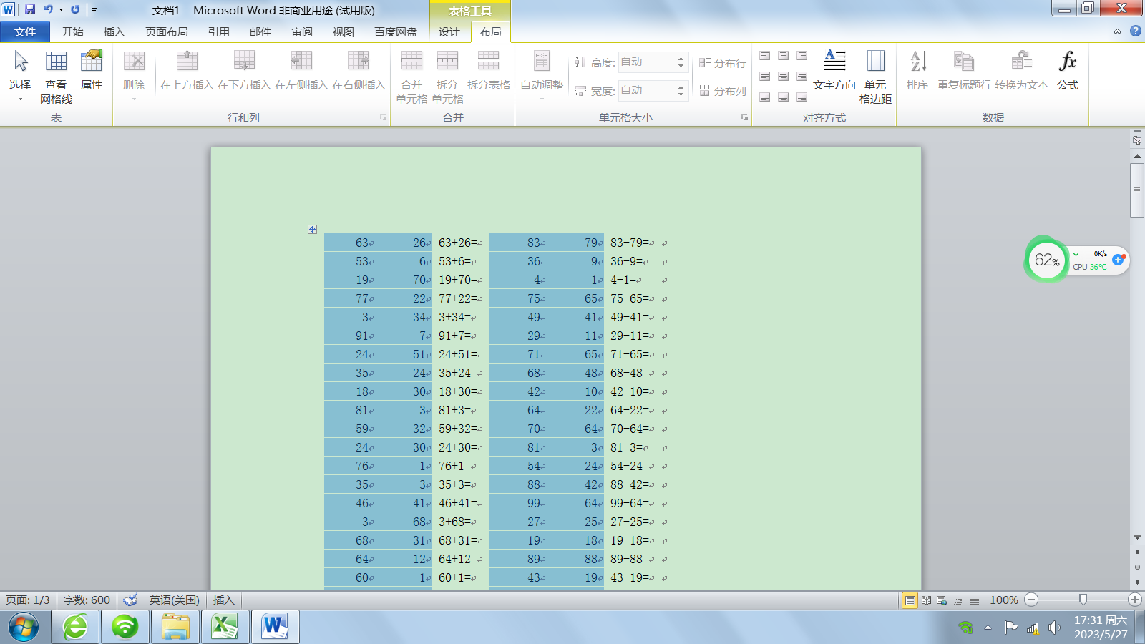The height and width of the screenshot is (644, 1145).
Task: Open zoom dialog via 100% label
Action: click(x=1004, y=600)
